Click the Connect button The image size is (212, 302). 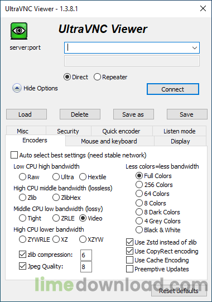point(173,89)
